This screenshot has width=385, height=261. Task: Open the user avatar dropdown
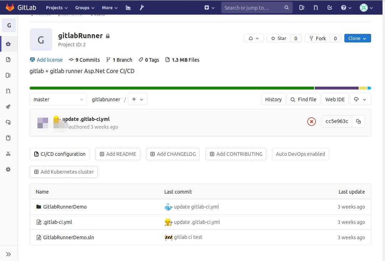click(x=366, y=7)
